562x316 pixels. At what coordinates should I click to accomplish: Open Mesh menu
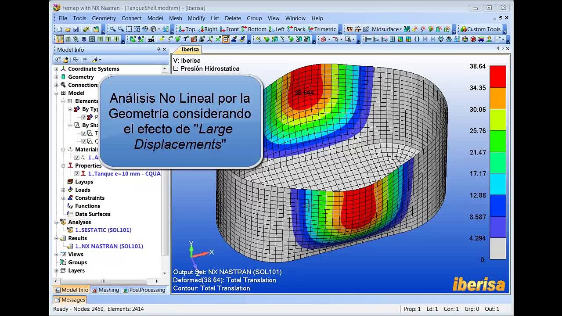(175, 18)
